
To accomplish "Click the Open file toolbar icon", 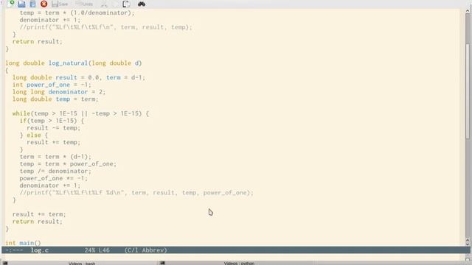I will pyautogui.click(x=21, y=4).
